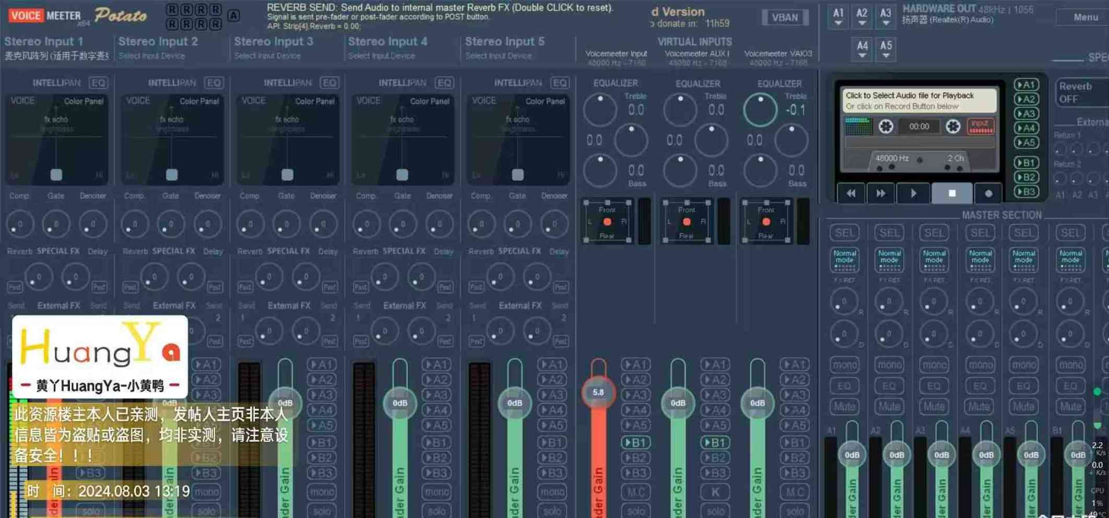Toggle active B1 routing on Voicemeeter Input
Image resolution: width=1109 pixels, height=518 pixels.
[636, 443]
